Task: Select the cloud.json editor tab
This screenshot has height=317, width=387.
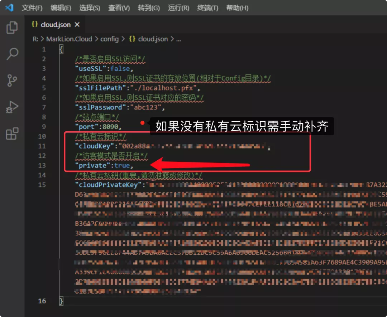Action: [55, 25]
